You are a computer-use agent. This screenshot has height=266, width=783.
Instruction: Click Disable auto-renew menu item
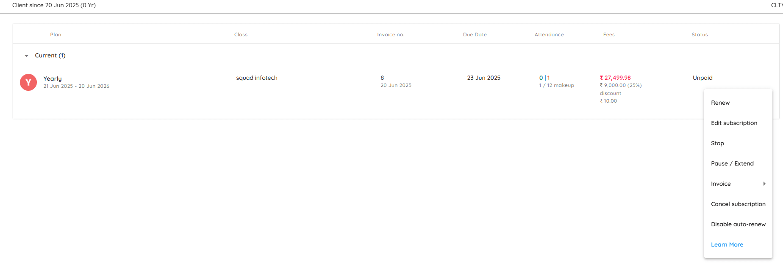point(738,224)
